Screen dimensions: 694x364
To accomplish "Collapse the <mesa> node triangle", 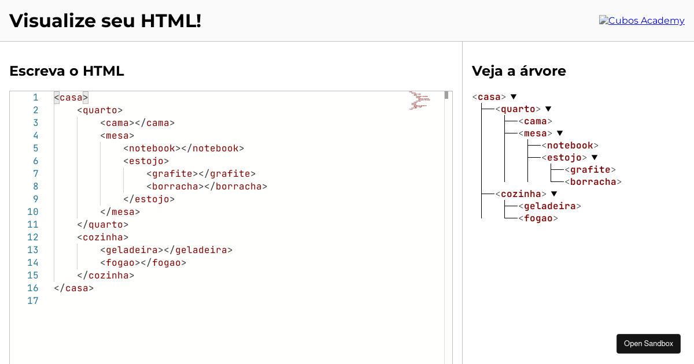I will [x=559, y=133].
